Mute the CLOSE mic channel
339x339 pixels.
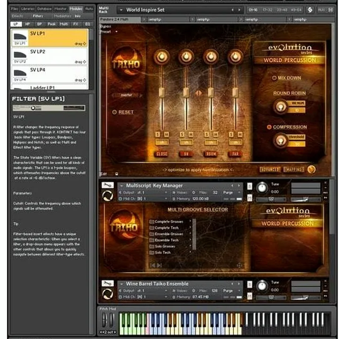tap(167, 135)
